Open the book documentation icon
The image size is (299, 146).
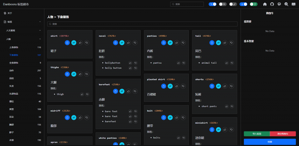click(x=293, y=4)
